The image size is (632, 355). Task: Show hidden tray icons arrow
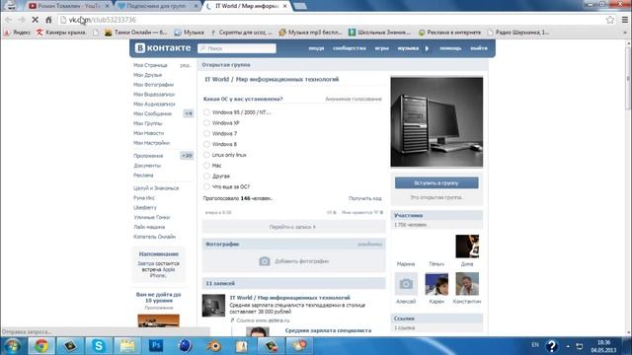pos(568,346)
